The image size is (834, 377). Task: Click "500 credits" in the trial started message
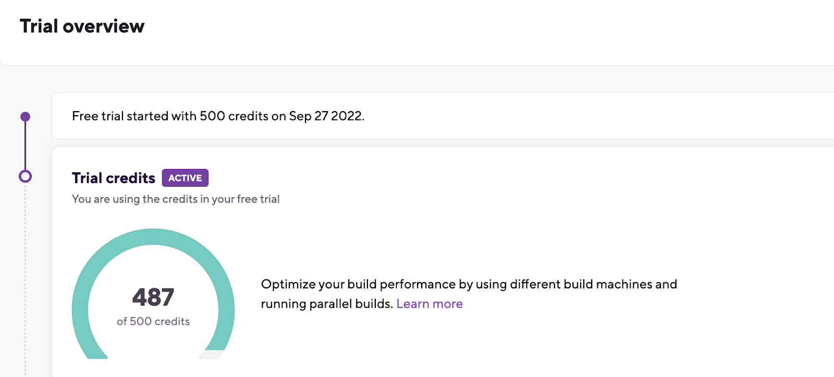pyautogui.click(x=234, y=116)
